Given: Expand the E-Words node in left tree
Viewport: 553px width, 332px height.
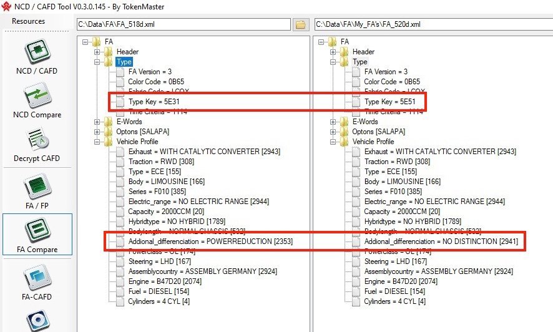Looking at the screenshot, I should (x=97, y=122).
